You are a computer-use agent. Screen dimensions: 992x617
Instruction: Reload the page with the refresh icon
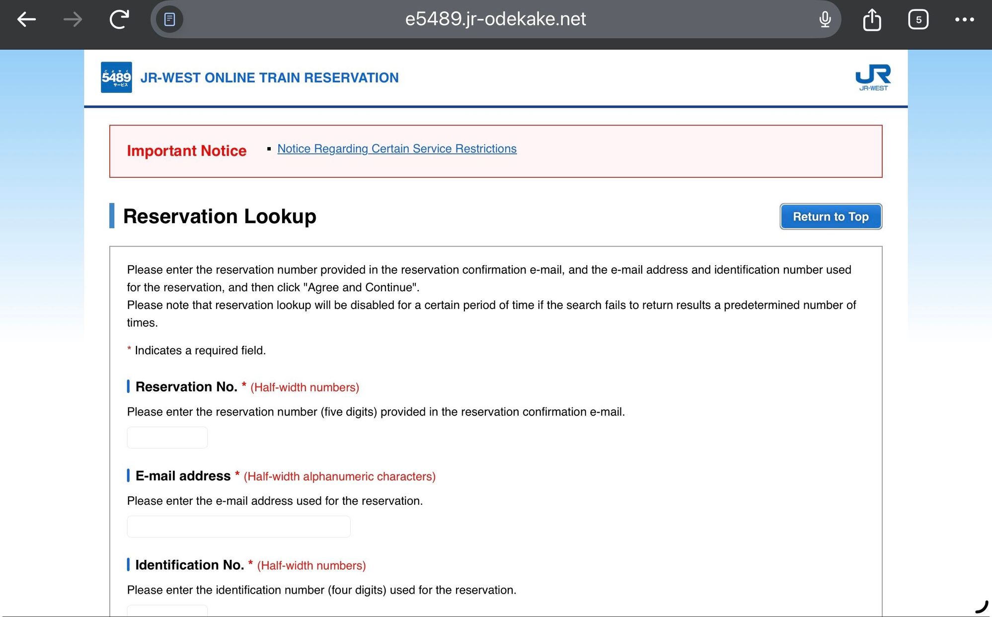tap(119, 19)
